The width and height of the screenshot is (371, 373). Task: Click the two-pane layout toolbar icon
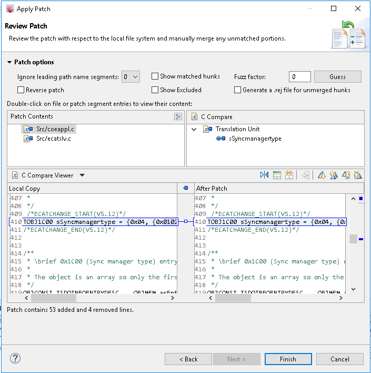277,175
